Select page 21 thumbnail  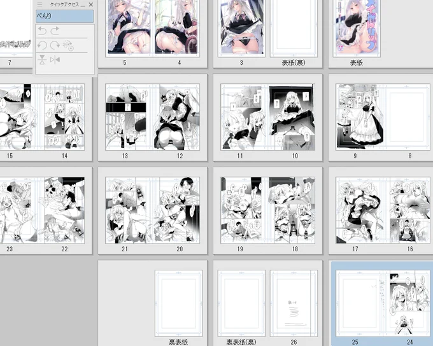click(x=128, y=211)
